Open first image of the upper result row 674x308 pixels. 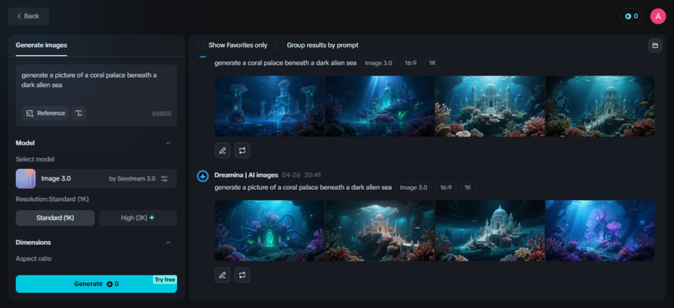tap(269, 106)
